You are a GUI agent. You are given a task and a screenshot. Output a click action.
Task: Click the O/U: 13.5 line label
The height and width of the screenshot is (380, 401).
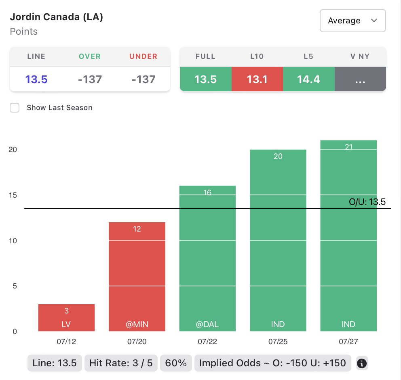tap(367, 202)
